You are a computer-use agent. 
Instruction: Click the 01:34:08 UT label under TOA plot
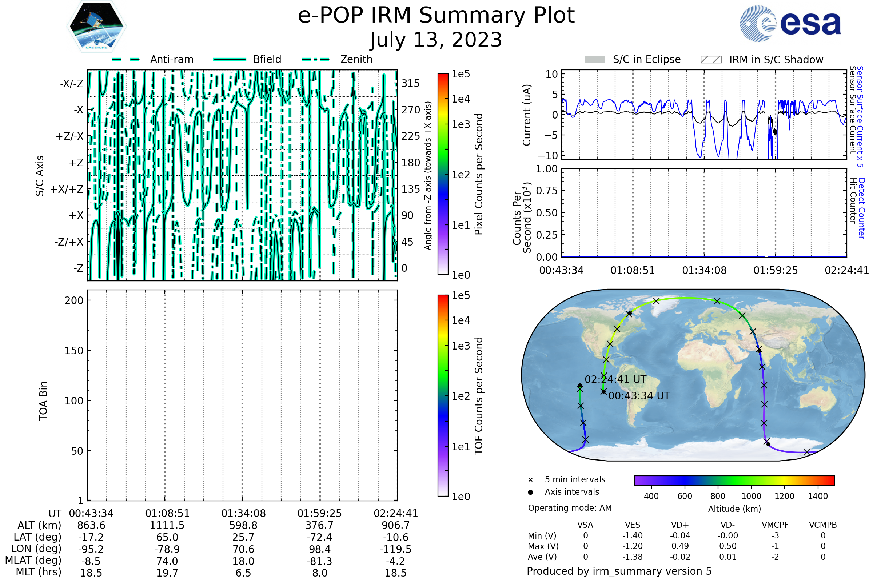[x=243, y=513]
